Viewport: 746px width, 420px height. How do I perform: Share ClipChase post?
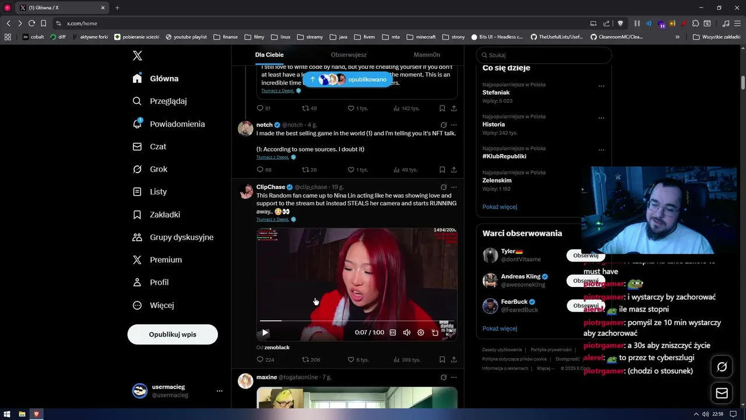[453, 360]
